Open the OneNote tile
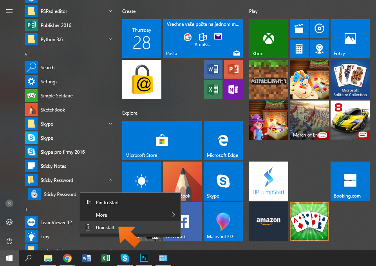The image size is (376, 266). click(x=233, y=90)
